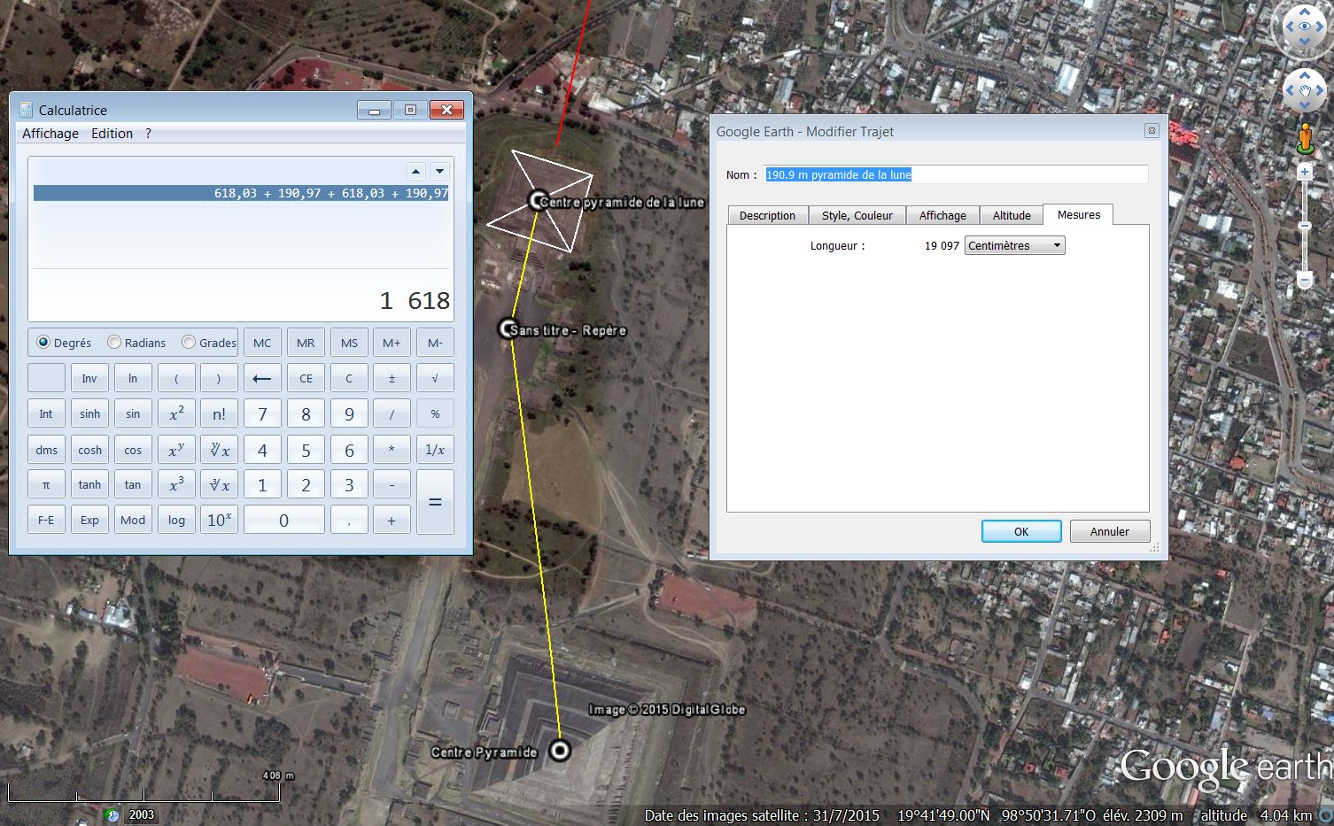Click the Nom text field
This screenshot has height=826, width=1334.
[956, 174]
